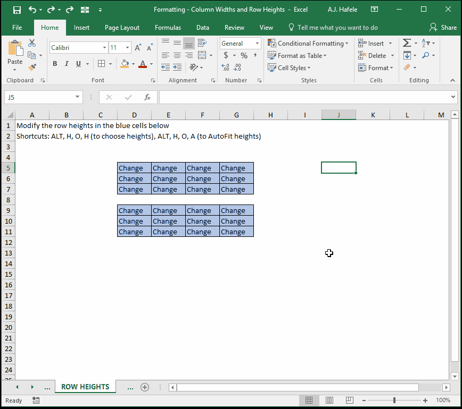Click Increase Decimal icon
This screenshot has width=462, height=409.
pos(225,67)
